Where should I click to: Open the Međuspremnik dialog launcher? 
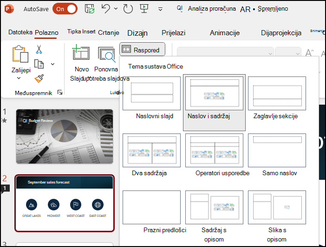[60, 93]
